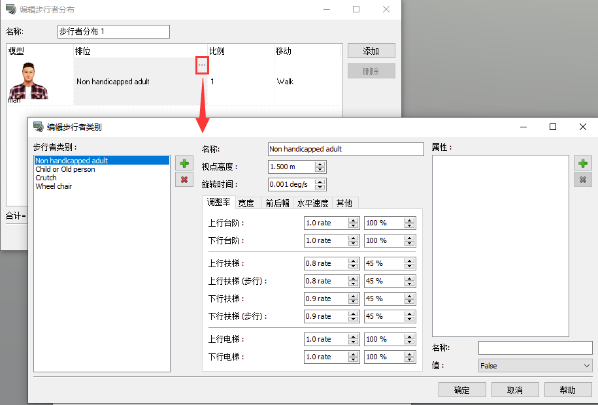Viewport: 598px width, 405px height.
Task: Edit distribution name field 步行者分布 1
Action: [x=114, y=31]
